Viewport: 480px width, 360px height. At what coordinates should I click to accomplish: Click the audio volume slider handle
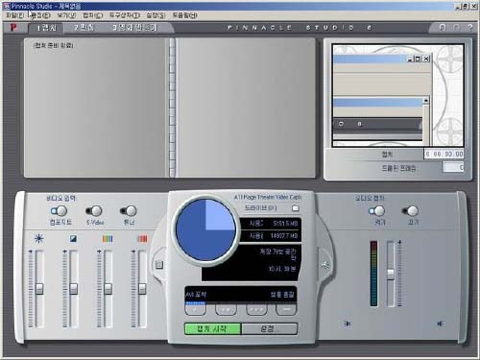[391, 275]
